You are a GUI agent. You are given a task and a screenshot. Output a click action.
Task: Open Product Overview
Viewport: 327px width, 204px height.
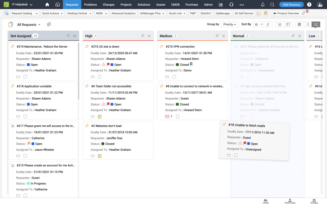289,13
